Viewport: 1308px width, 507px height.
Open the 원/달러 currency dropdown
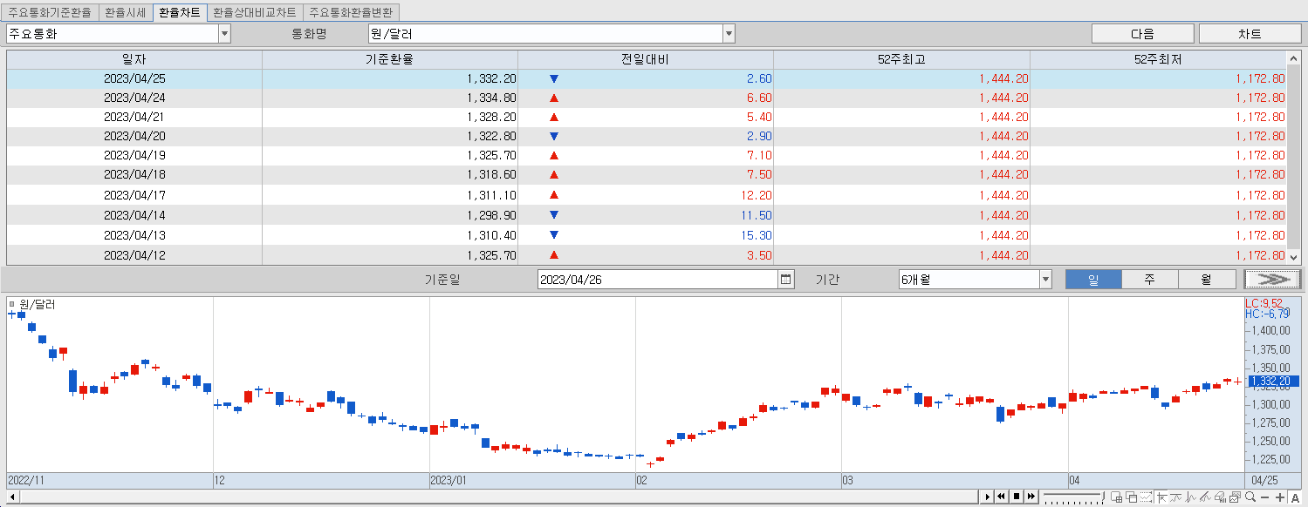click(x=729, y=34)
